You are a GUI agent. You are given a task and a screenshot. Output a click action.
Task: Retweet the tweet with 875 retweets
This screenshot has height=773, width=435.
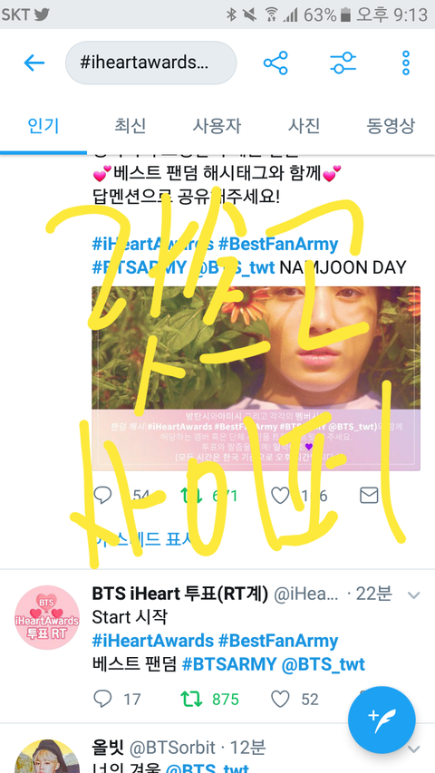(x=191, y=699)
